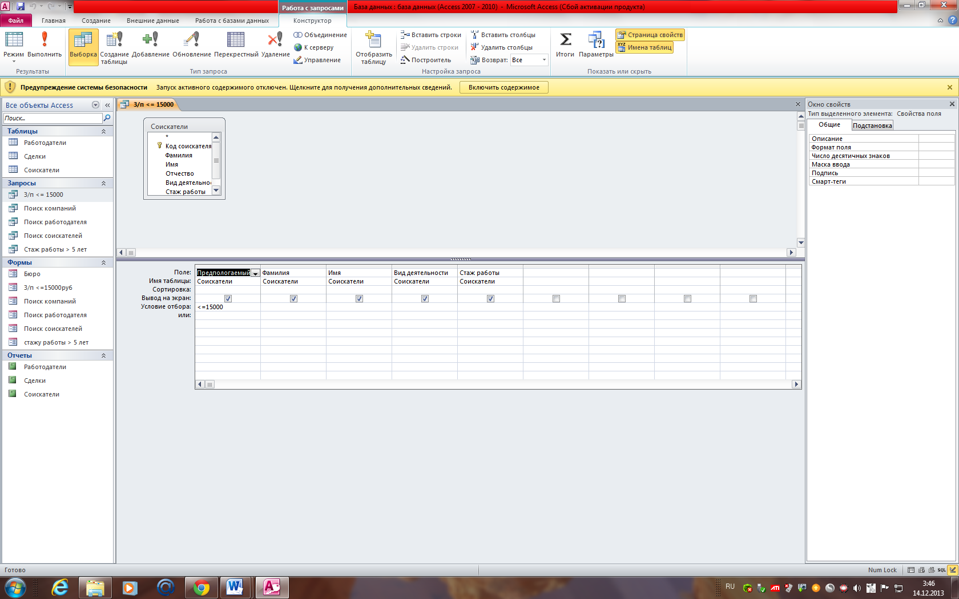Click Удалить столбцы in the ribbon
Image resolution: width=959 pixels, height=599 pixels.
coord(502,47)
